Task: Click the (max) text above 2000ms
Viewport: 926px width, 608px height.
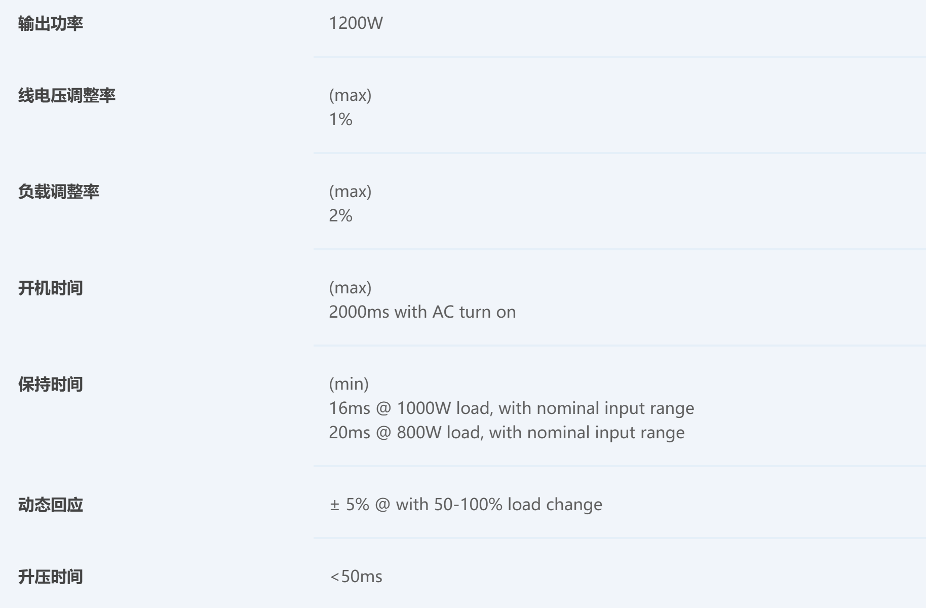Action: [350, 288]
